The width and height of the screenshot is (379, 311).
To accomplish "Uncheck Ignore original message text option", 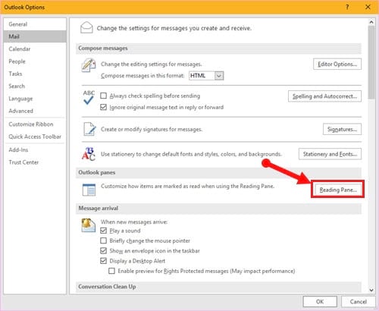I will pos(103,107).
